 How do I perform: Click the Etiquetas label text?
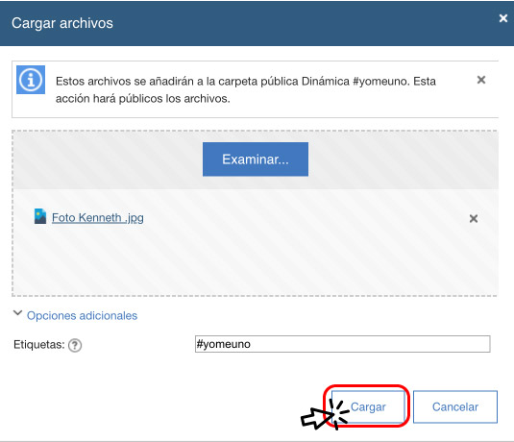(39, 345)
